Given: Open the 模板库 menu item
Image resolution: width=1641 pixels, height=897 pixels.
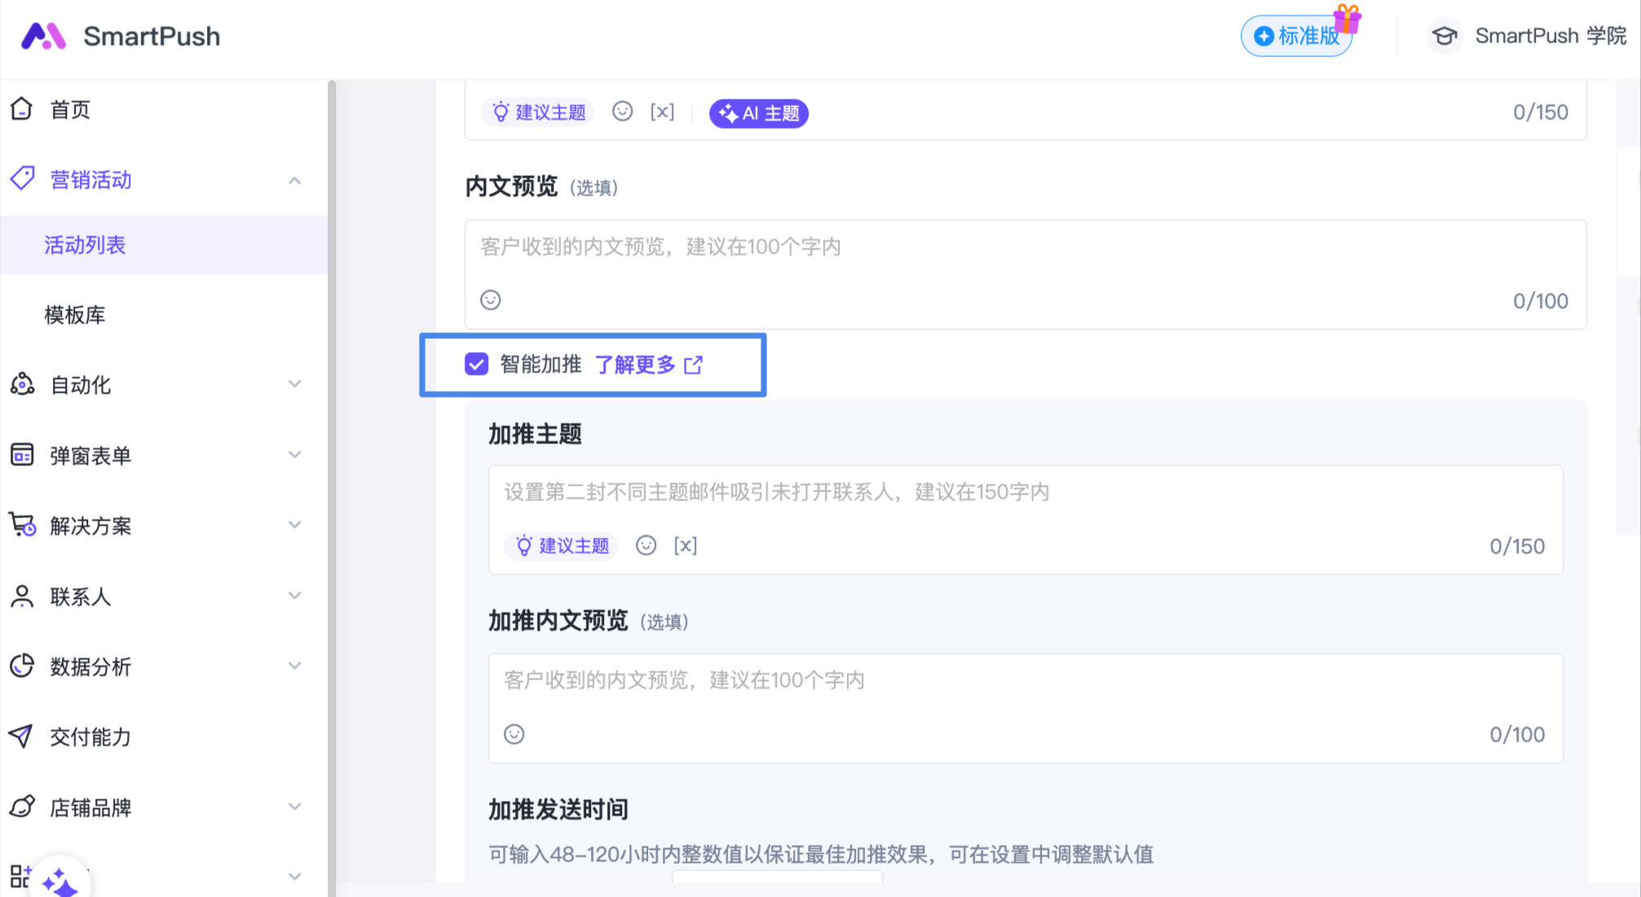Looking at the screenshot, I should [x=75, y=314].
